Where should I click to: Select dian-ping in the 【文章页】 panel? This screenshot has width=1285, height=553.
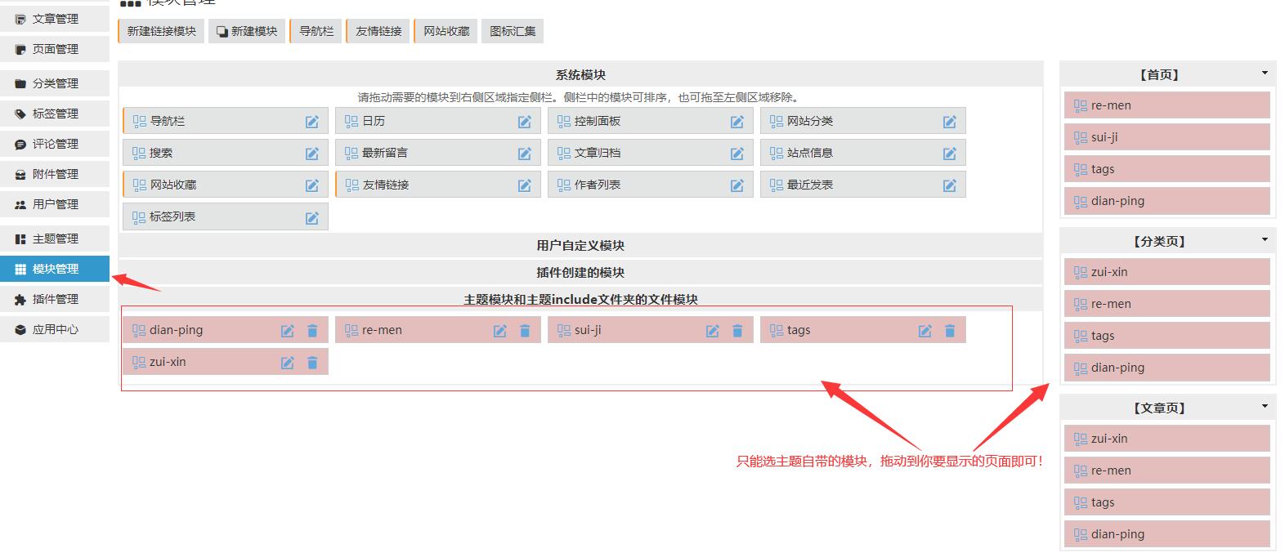1167,534
